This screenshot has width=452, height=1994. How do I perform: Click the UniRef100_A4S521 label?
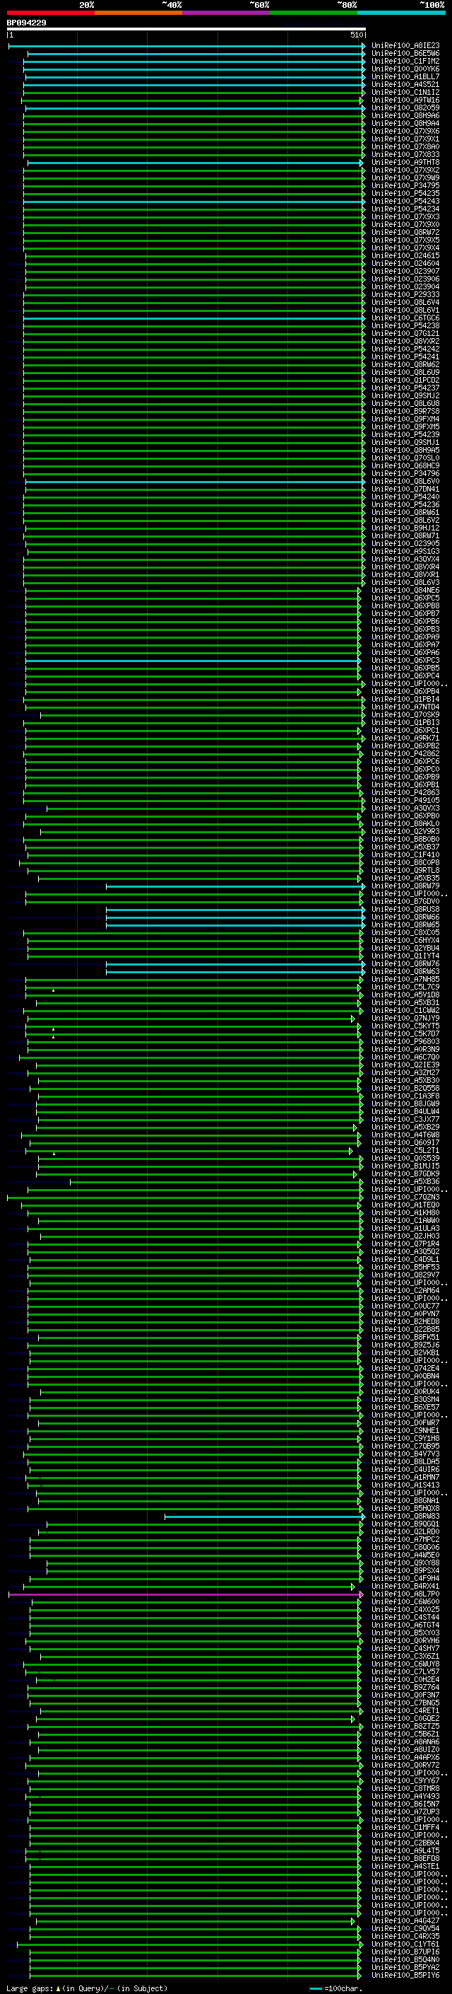point(405,84)
